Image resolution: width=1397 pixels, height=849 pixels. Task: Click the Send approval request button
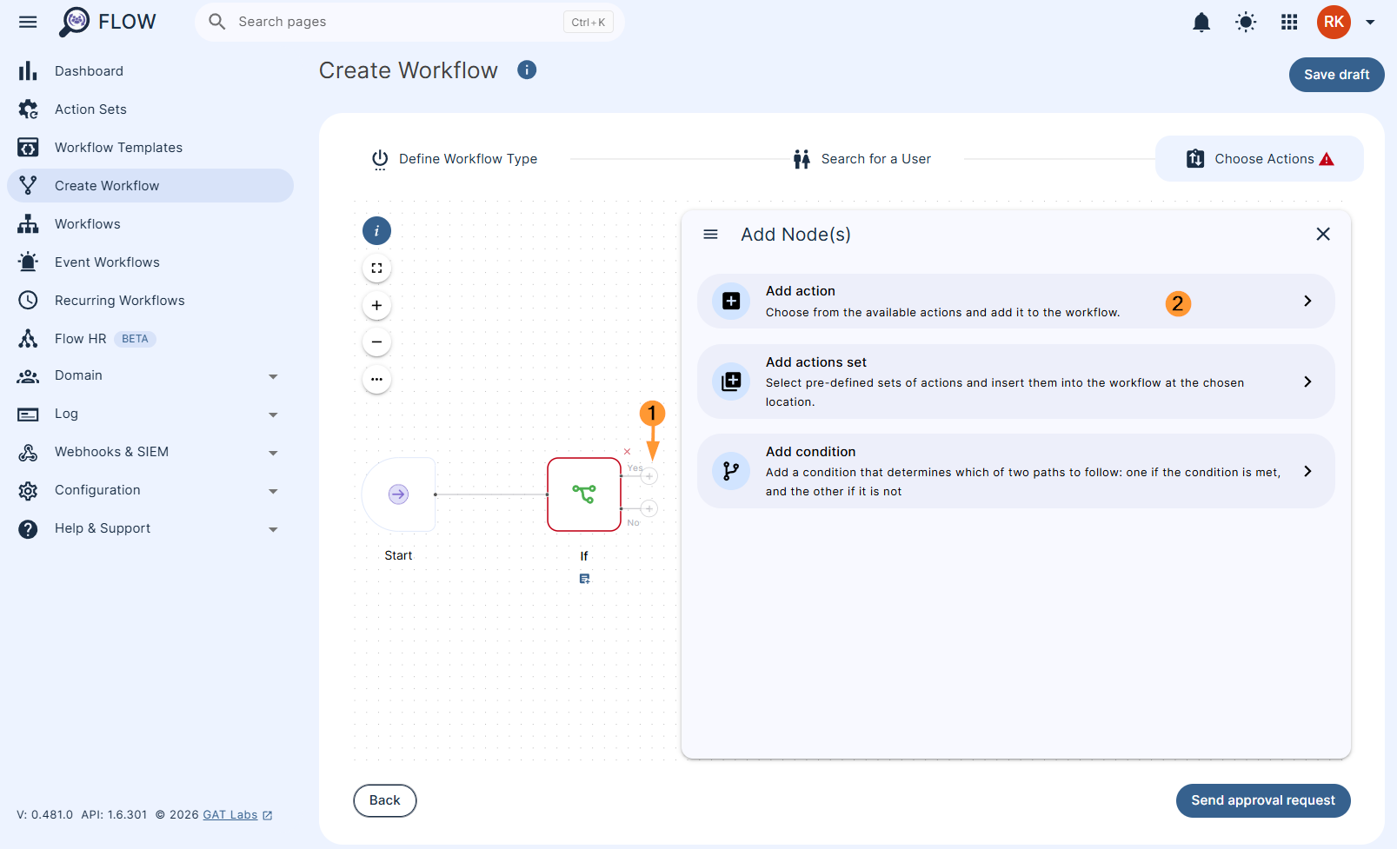tap(1263, 800)
